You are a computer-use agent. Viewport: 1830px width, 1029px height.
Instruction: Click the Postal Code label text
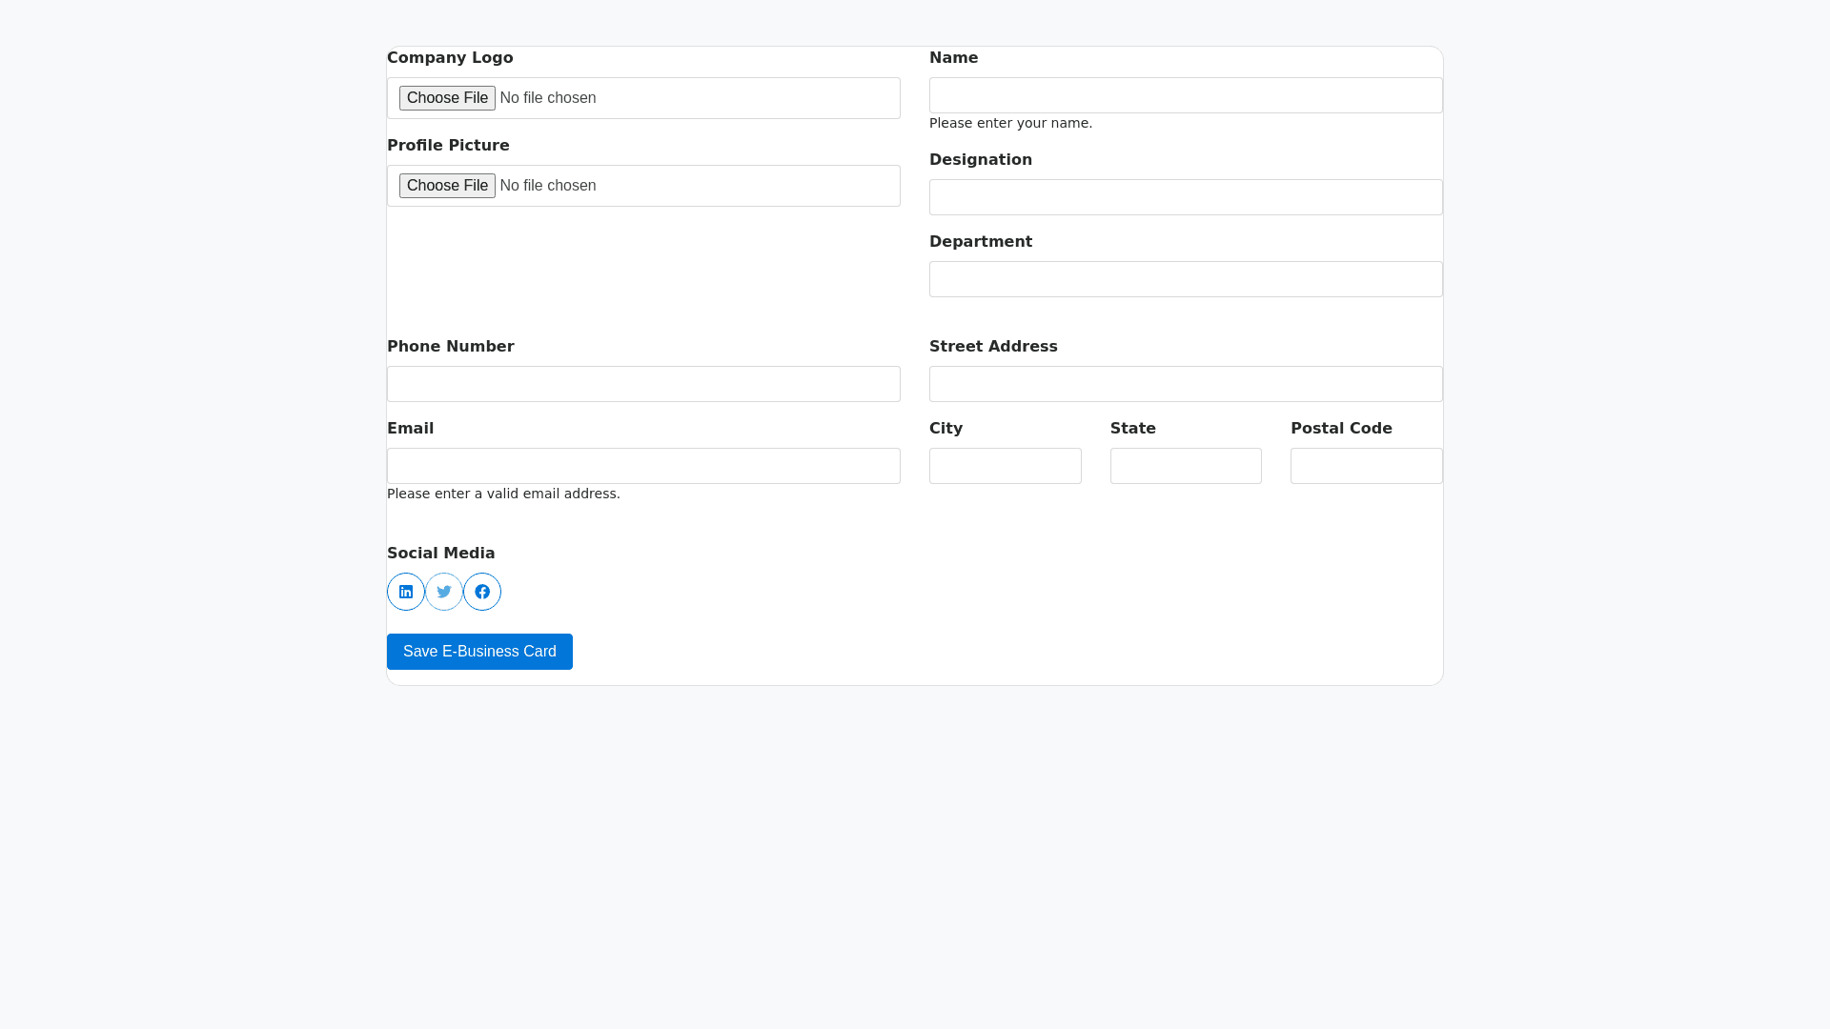click(1341, 429)
